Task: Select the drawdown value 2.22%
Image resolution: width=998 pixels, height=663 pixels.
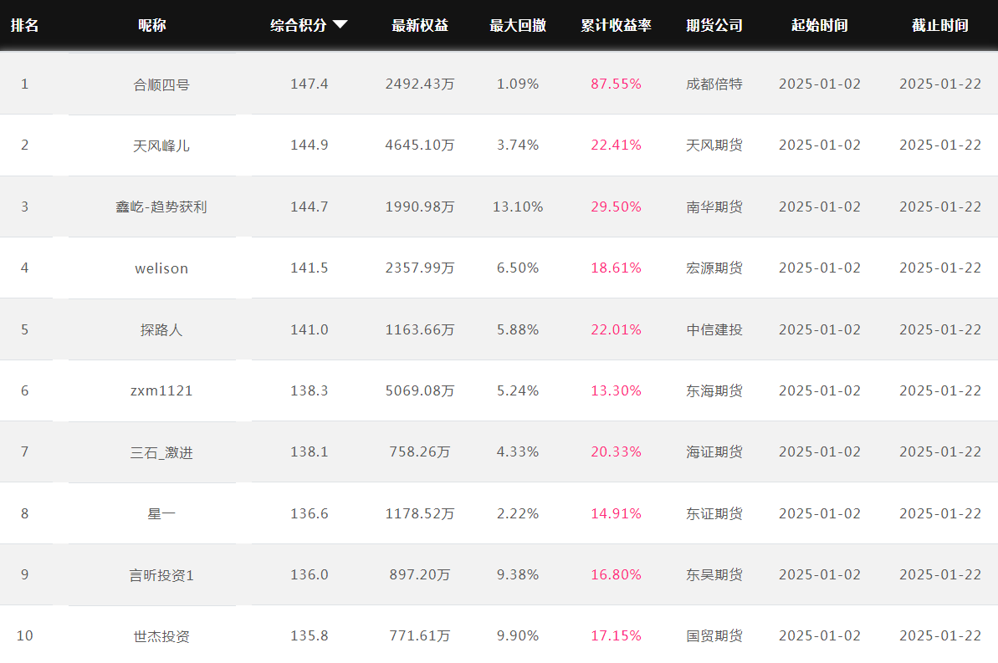Action: [x=518, y=513]
